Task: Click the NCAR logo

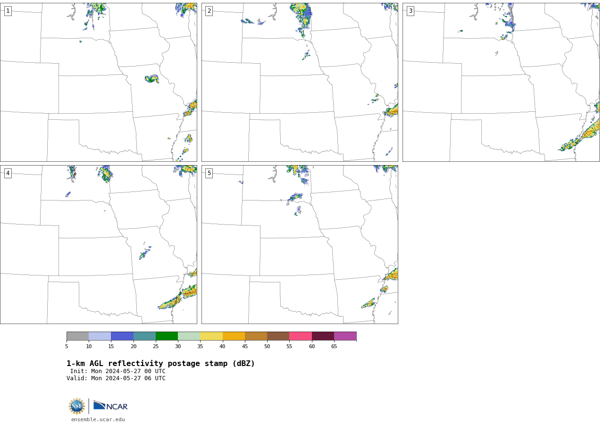Action: (x=110, y=406)
